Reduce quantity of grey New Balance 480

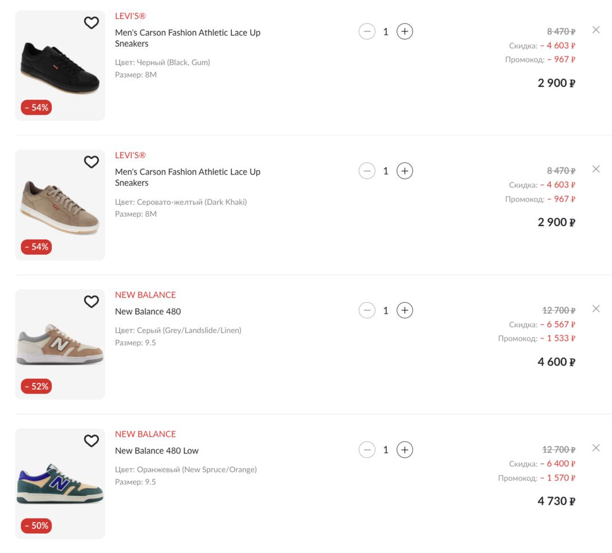(x=367, y=310)
